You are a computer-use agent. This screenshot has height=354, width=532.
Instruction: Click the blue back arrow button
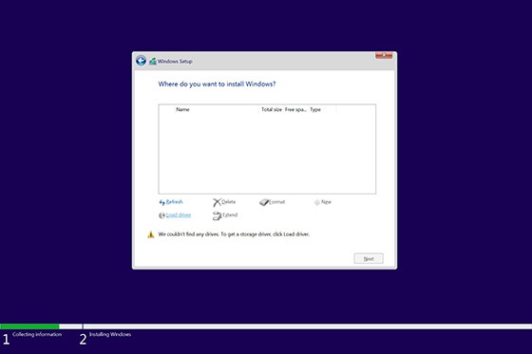pyautogui.click(x=141, y=61)
